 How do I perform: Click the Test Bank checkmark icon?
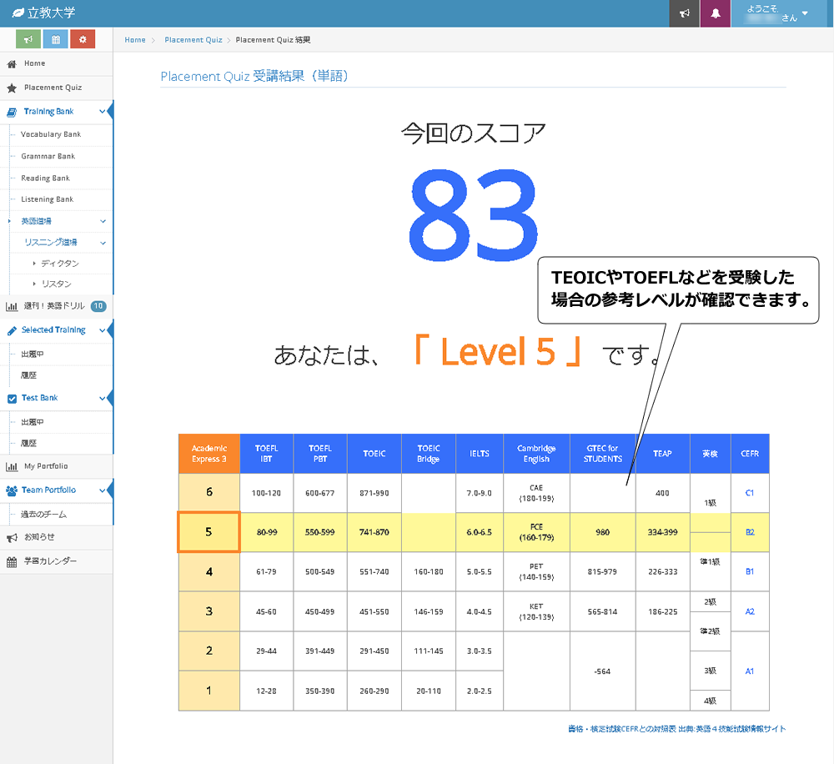coord(12,399)
